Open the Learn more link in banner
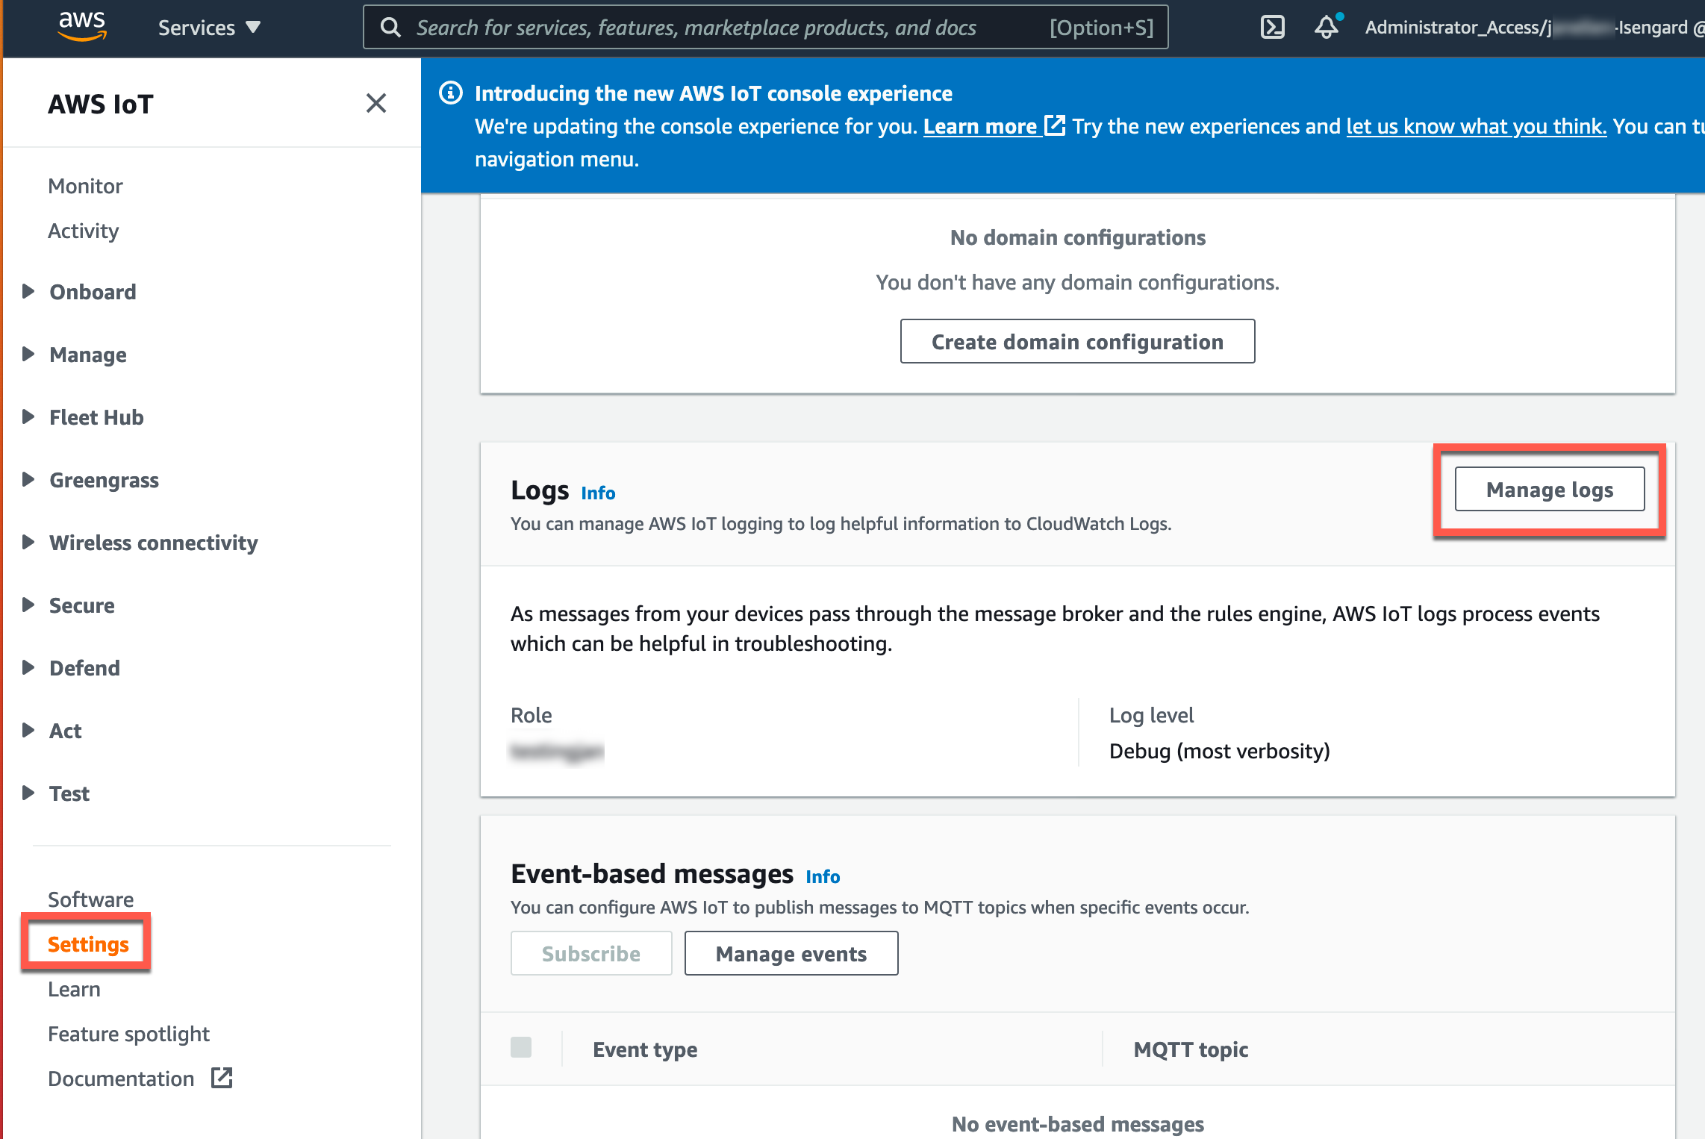 click(980, 126)
